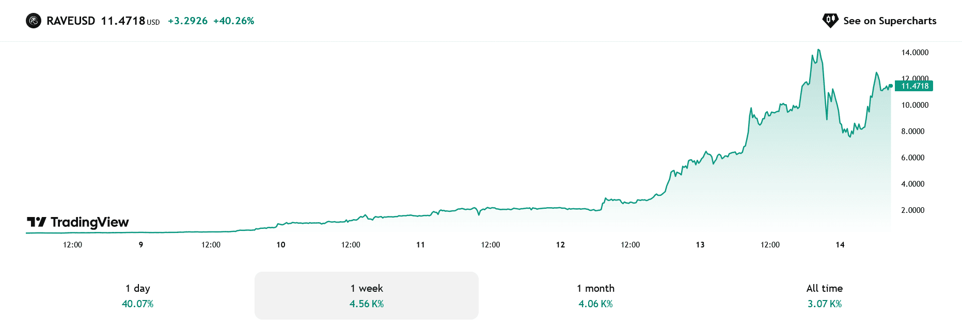Click the RAVE coin logo icon
The height and width of the screenshot is (333, 962).
34,21
